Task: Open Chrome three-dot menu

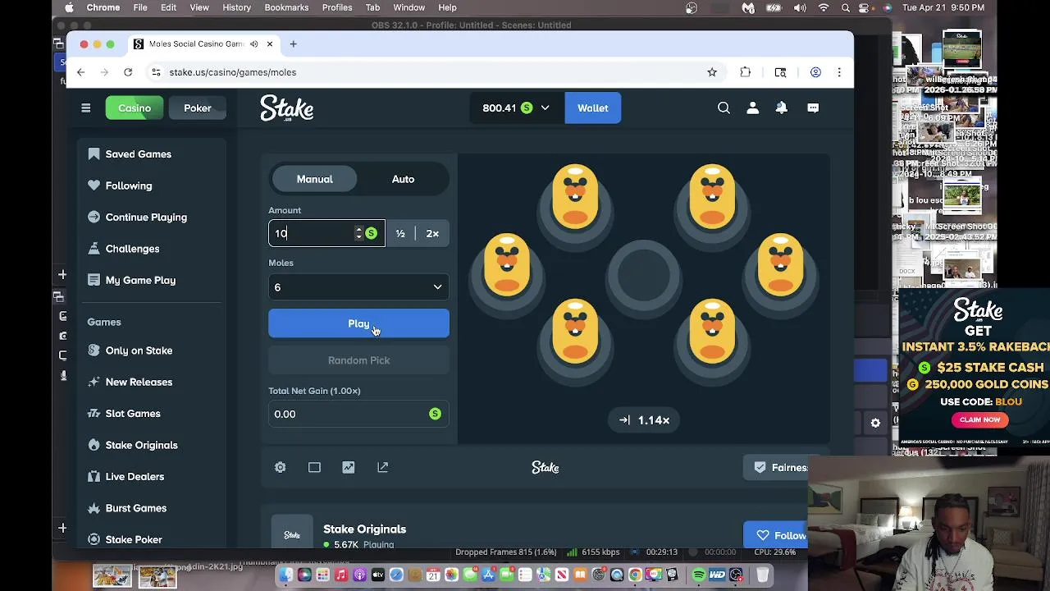Action: (839, 72)
